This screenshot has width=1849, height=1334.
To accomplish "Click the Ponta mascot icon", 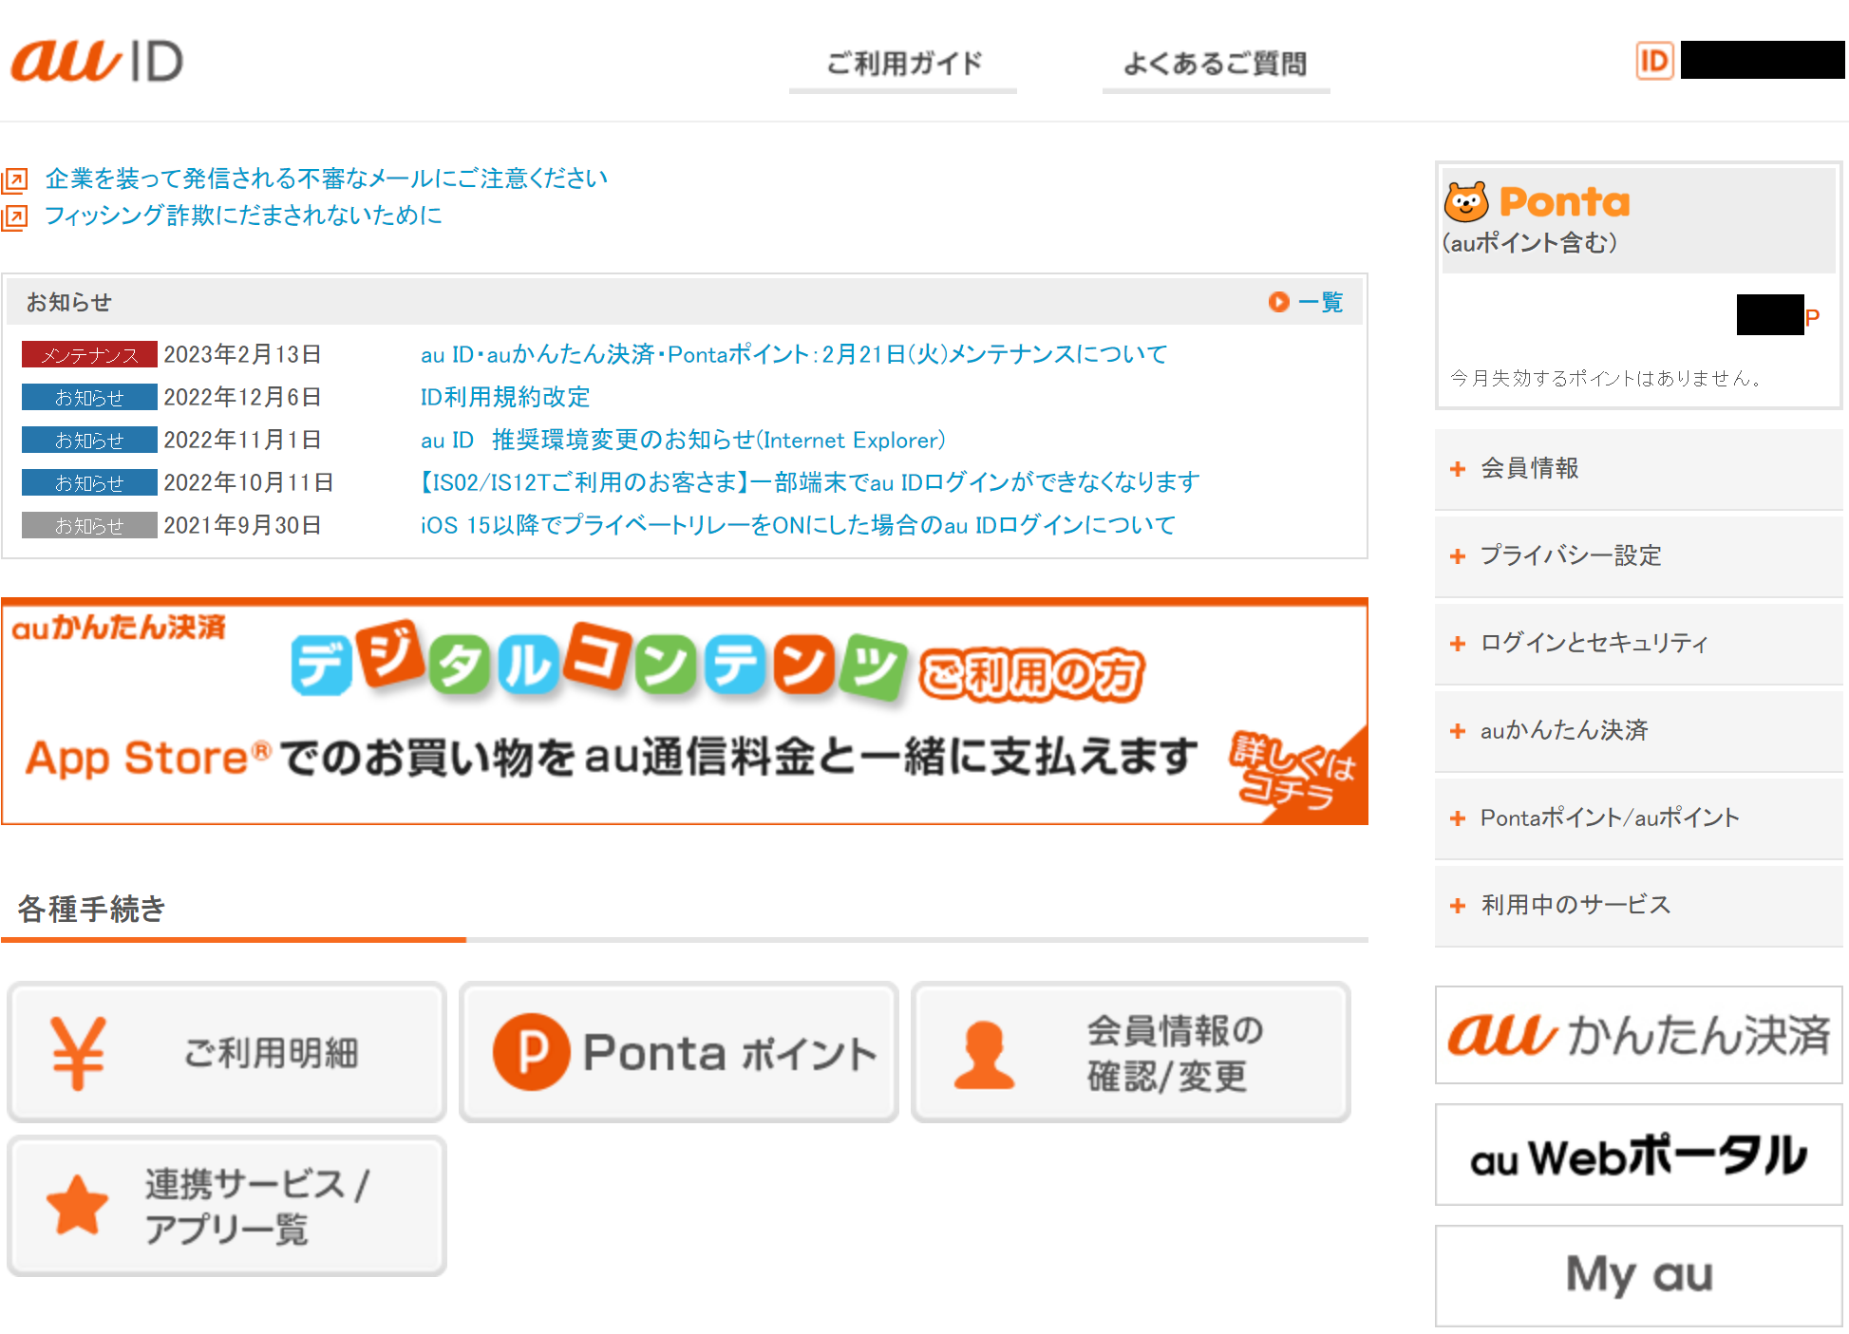I will click(1465, 200).
